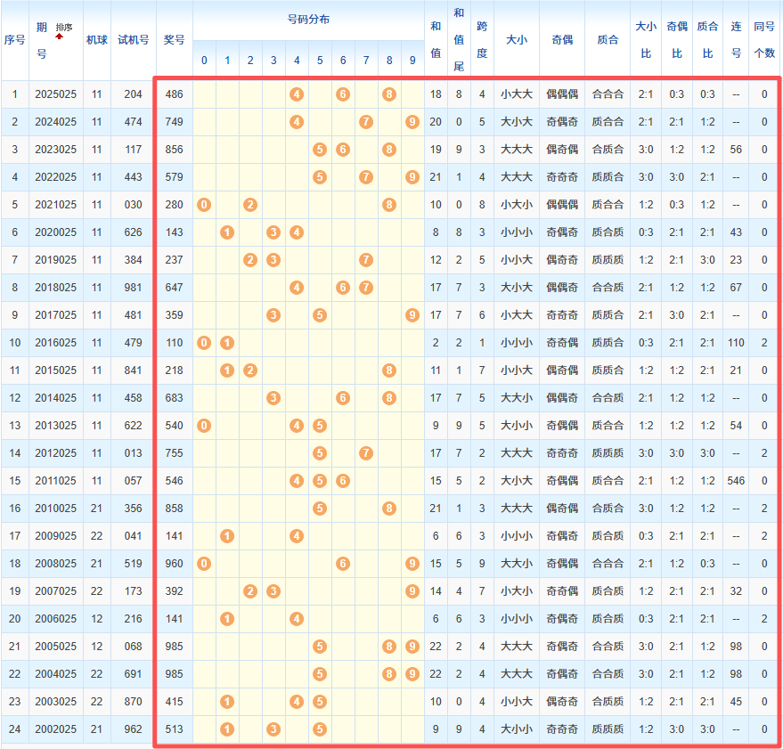783x749 pixels.
Task: Click the 奇偶比 column header
Action: tap(676, 40)
